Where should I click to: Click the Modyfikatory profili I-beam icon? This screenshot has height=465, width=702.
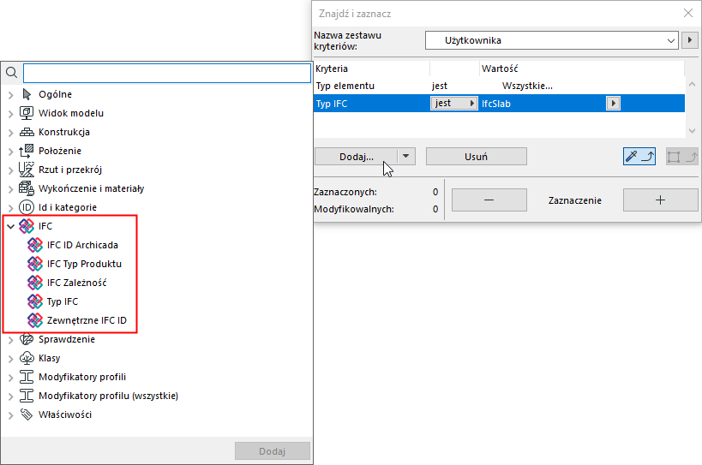pos(27,377)
